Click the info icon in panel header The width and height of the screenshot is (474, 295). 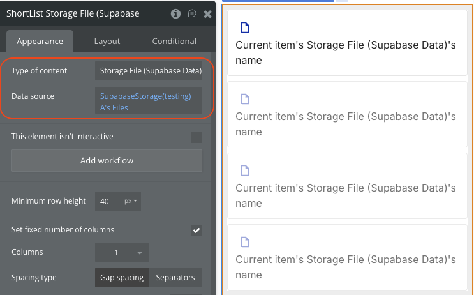tap(176, 13)
